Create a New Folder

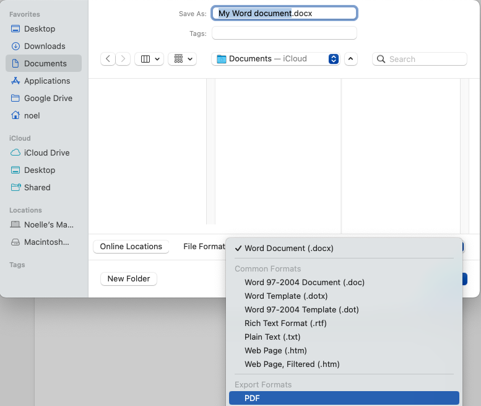(x=129, y=279)
